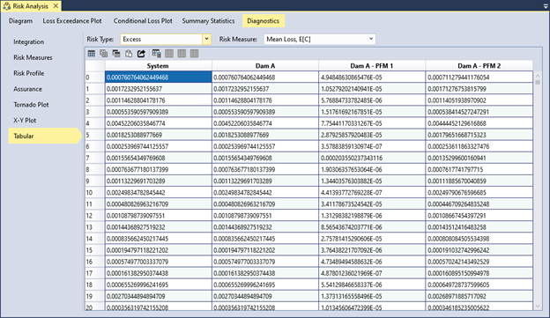
Task: Close the Risk Analysis tab
Action: coord(56,6)
